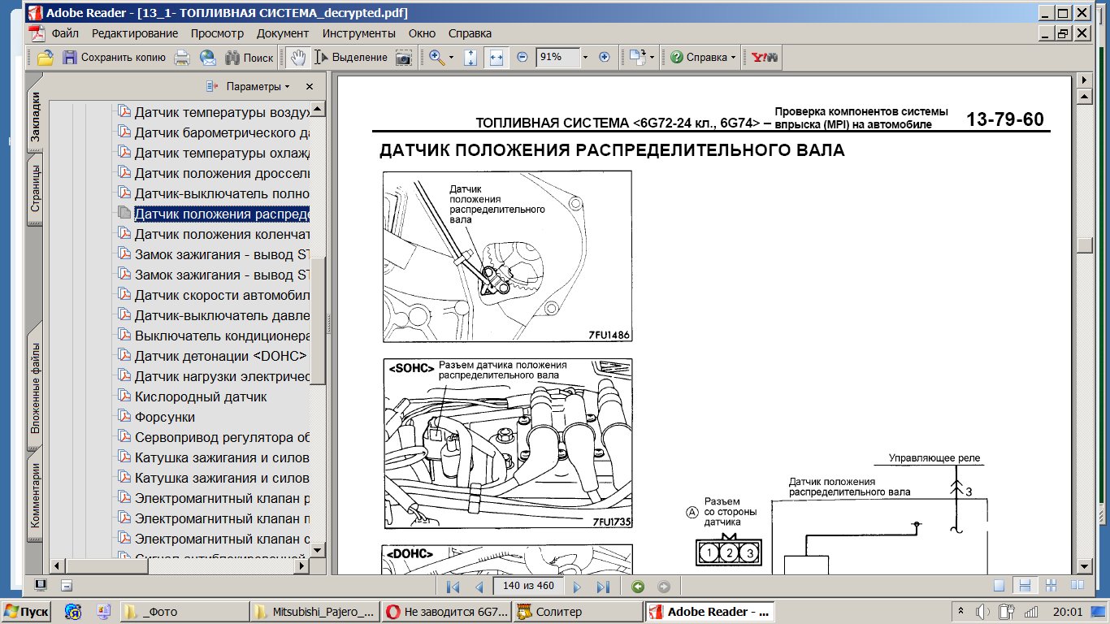Click the Fit Page height icon
The height and width of the screenshot is (624, 1110).
coord(470,58)
